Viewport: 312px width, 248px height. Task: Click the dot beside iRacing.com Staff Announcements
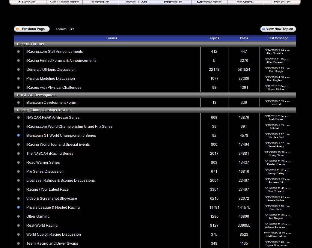[x=18, y=51]
